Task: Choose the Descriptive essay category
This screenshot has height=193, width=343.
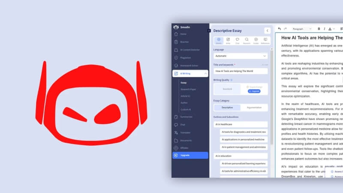Action: tap(227, 108)
